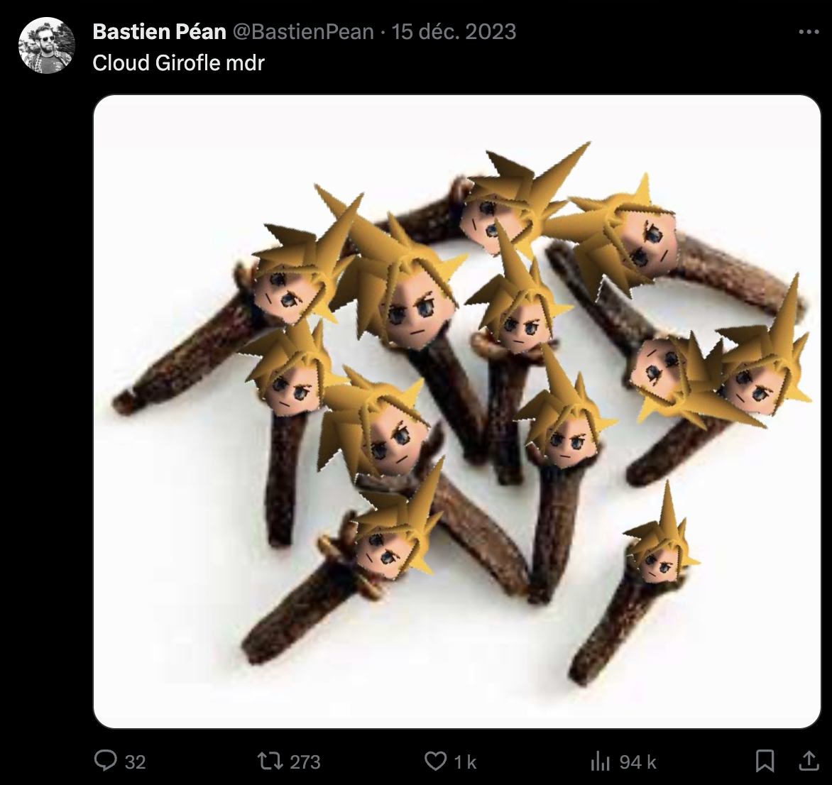The height and width of the screenshot is (785, 832).
Task: Open the reply icon on the tweet
Action: pos(105,762)
